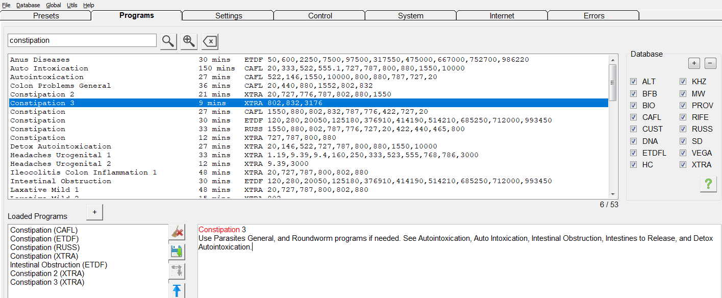
Task: Click the grayed-out swap arrows icon
Action: pyautogui.click(x=177, y=270)
